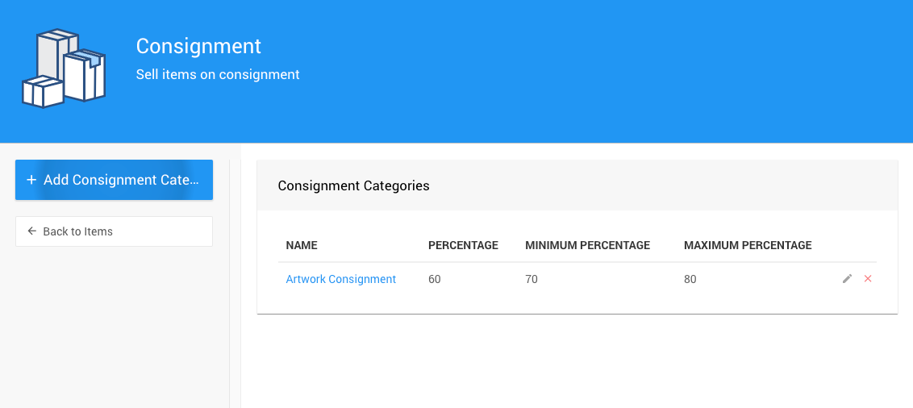Click the MINIMUM PERCENTAGE column header
This screenshot has width=913, height=408.
pyautogui.click(x=587, y=245)
